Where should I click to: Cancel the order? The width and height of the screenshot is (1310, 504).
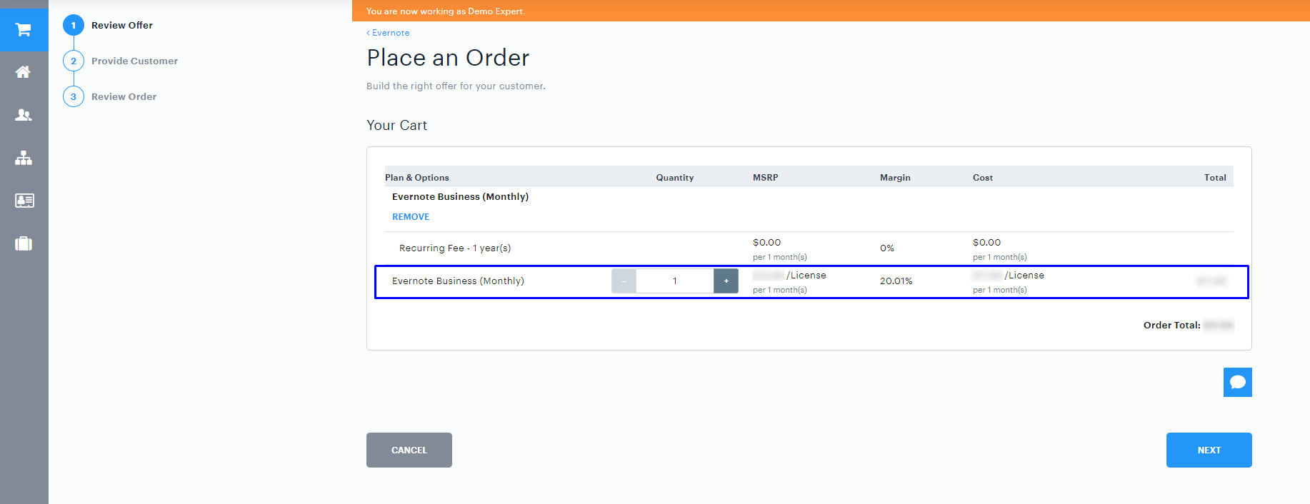(409, 450)
